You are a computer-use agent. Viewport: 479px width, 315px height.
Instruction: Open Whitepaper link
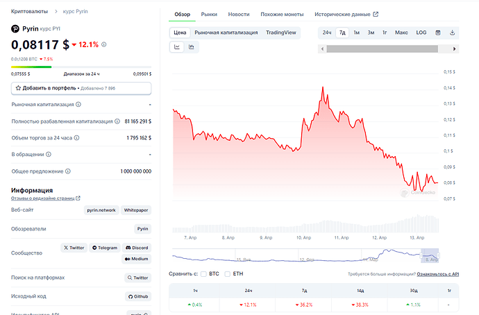coord(136,210)
